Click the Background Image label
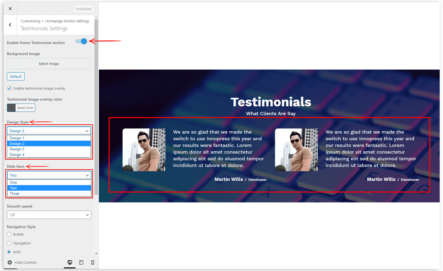This screenshot has width=443, height=271. (x=23, y=54)
